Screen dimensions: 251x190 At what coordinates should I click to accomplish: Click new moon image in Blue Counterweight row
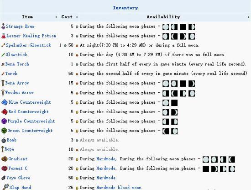(x=174, y=103)
